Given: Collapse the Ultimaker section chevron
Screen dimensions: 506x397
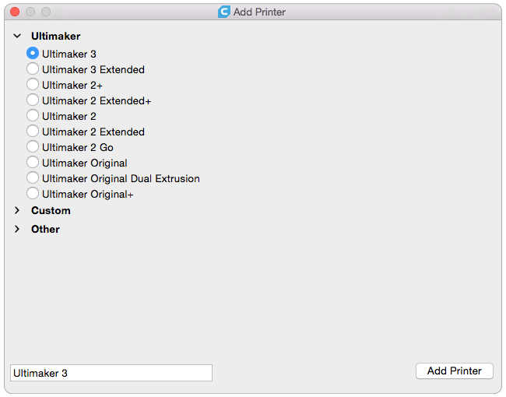Looking at the screenshot, I should tap(17, 36).
